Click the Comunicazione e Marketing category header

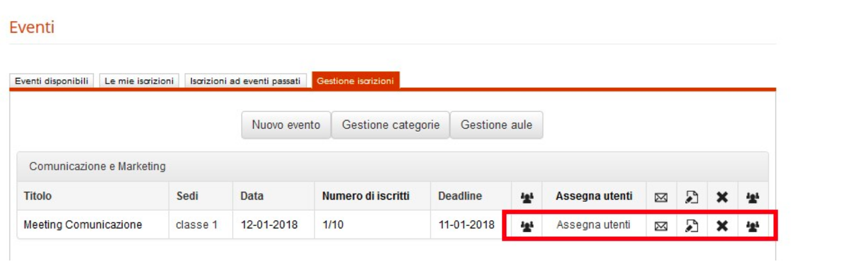[x=97, y=166]
